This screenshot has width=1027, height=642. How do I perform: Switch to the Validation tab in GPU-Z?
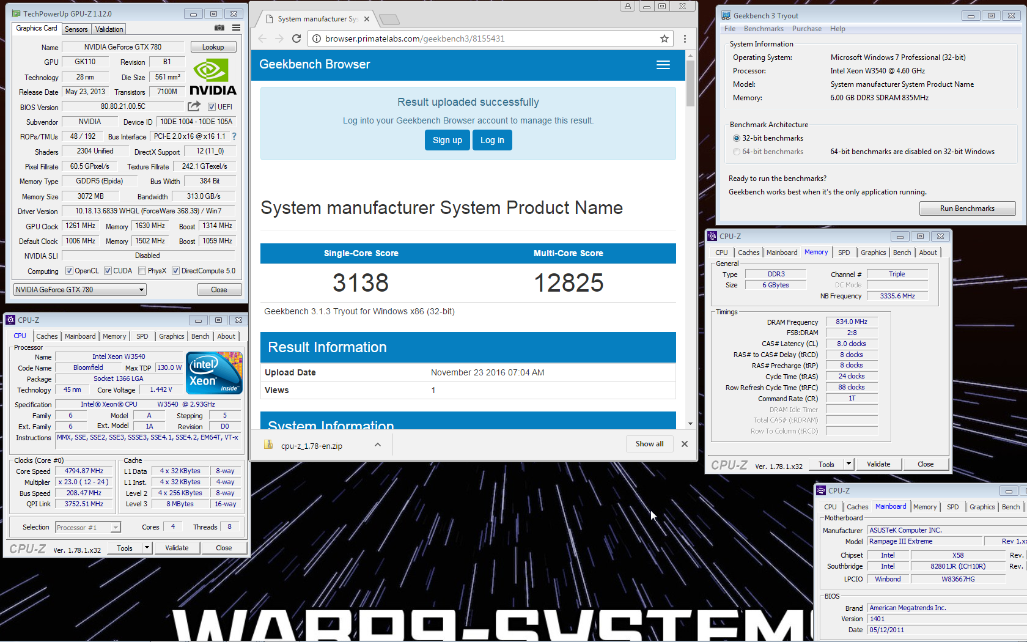tap(109, 29)
